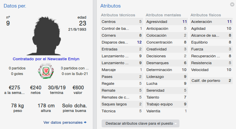This screenshot has width=236, height=129.
Task: Click the Agresividad attribute row
Action: (166, 22)
